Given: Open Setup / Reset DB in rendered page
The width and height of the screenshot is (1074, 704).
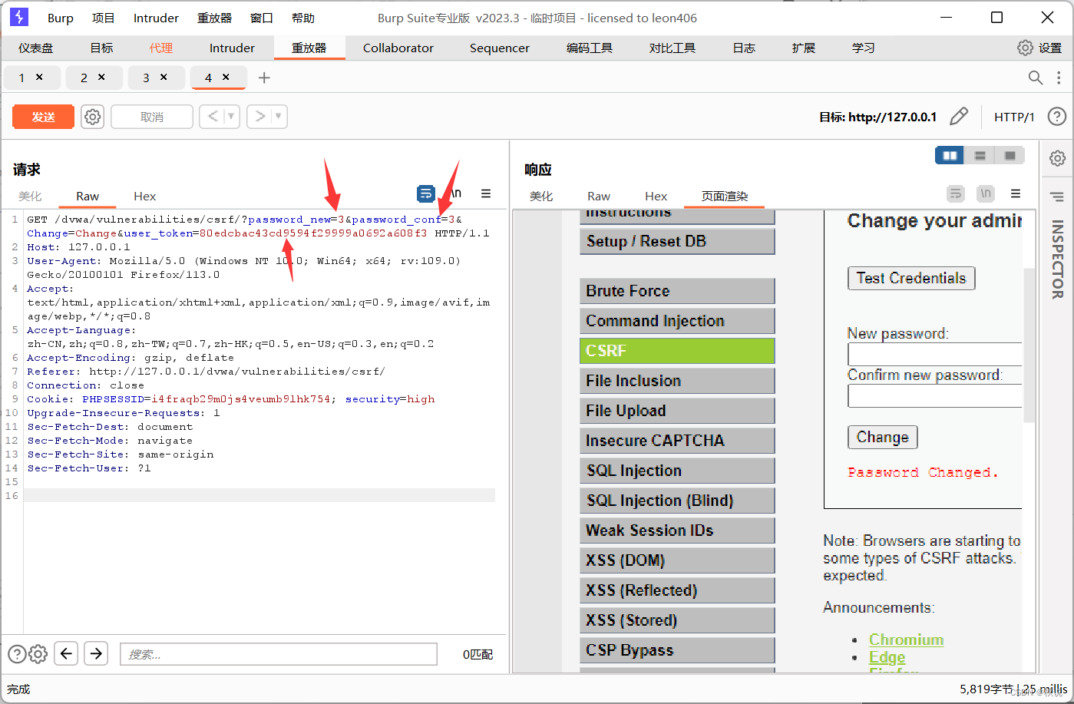Looking at the screenshot, I should click(x=677, y=241).
